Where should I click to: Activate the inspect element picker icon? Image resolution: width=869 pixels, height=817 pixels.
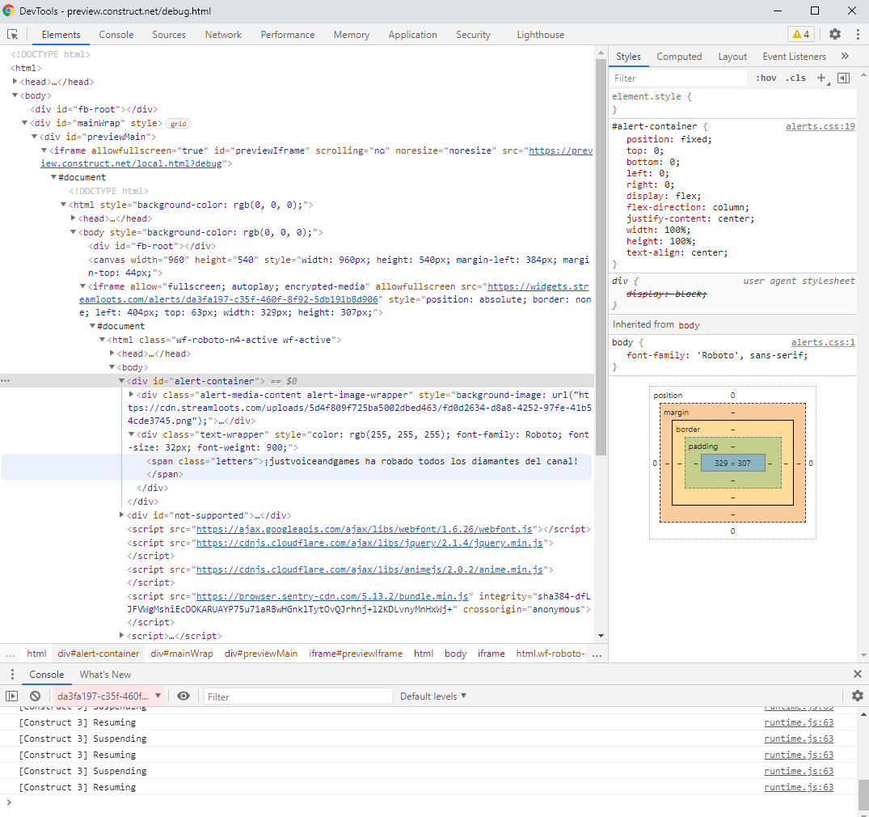click(13, 35)
